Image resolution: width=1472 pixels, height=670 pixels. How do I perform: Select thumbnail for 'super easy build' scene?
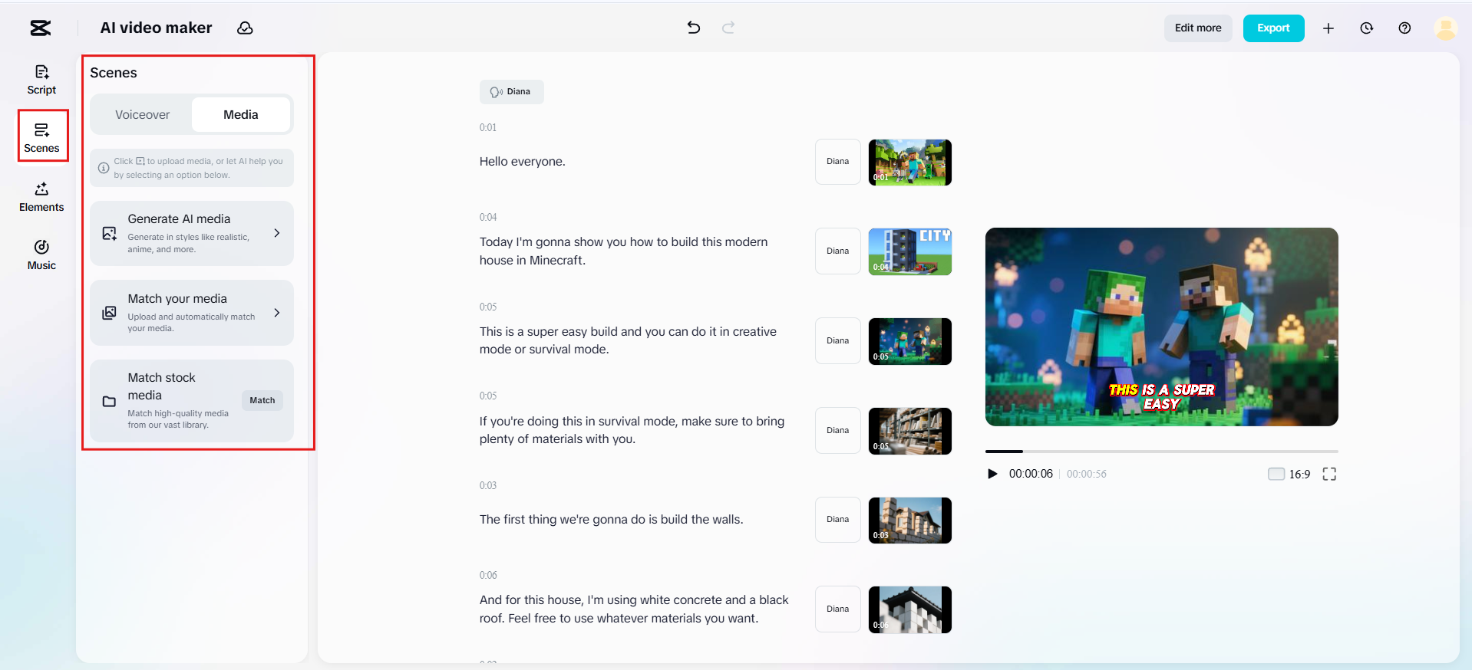[910, 341]
